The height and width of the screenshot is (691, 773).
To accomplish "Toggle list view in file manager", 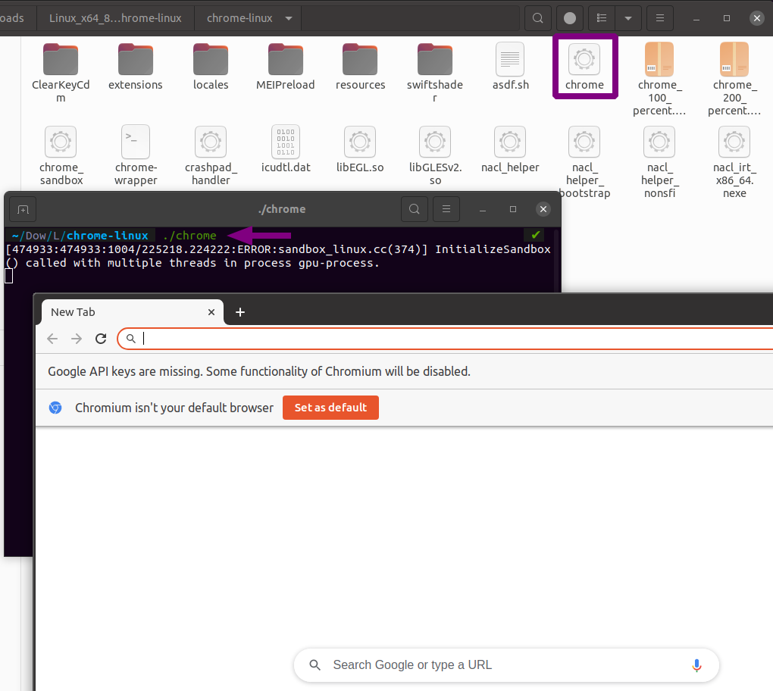I will point(602,18).
